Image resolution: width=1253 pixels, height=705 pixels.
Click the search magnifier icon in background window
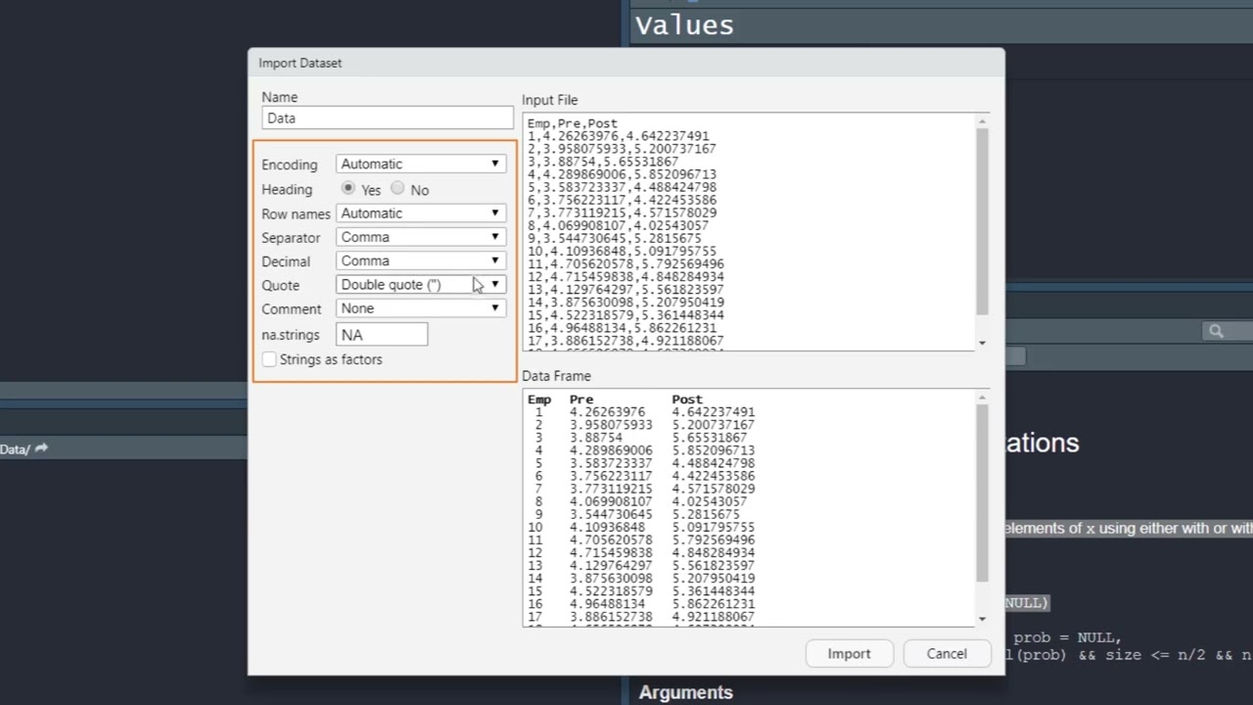1216,332
